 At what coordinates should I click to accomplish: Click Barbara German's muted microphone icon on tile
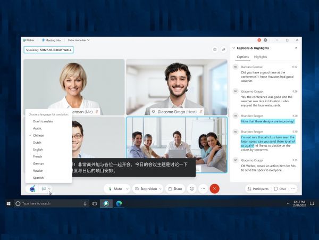pos(97,112)
